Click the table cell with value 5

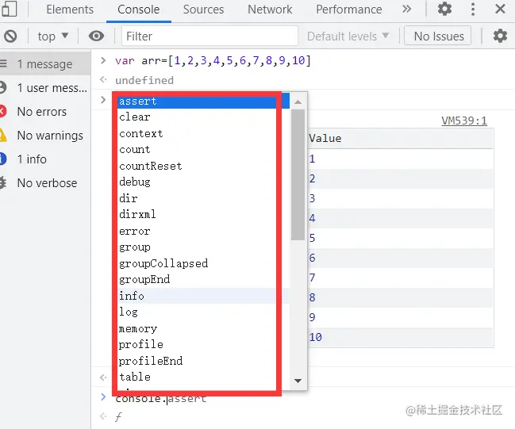[x=400, y=238]
